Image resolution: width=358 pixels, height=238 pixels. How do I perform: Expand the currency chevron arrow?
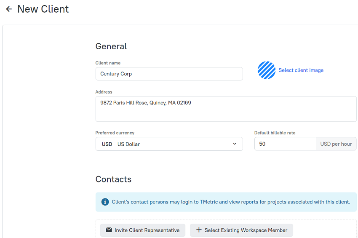[x=235, y=144]
